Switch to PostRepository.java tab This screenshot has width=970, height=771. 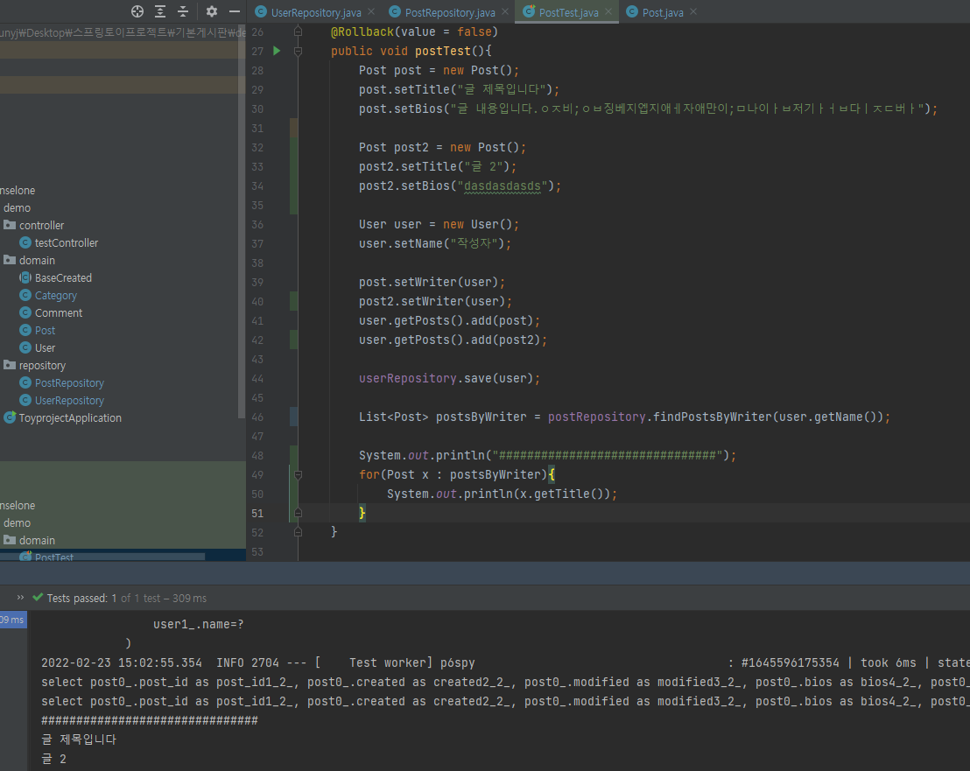tap(450, 12)
